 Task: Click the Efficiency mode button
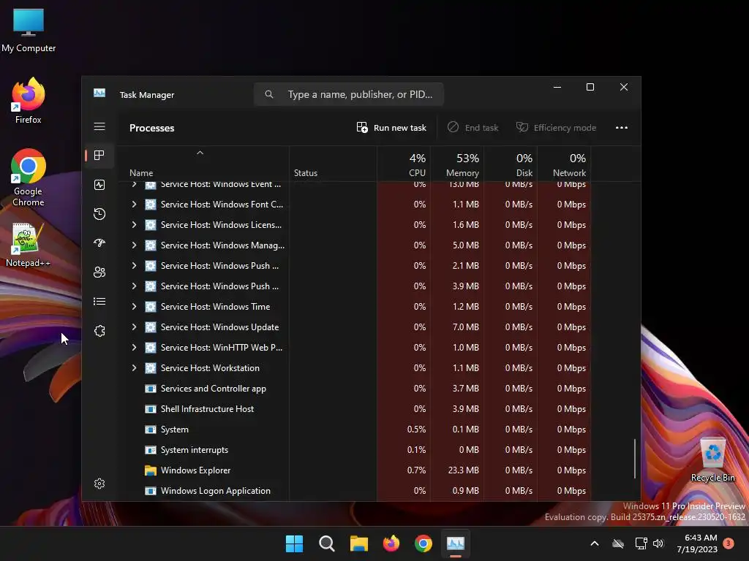[556, 127]
